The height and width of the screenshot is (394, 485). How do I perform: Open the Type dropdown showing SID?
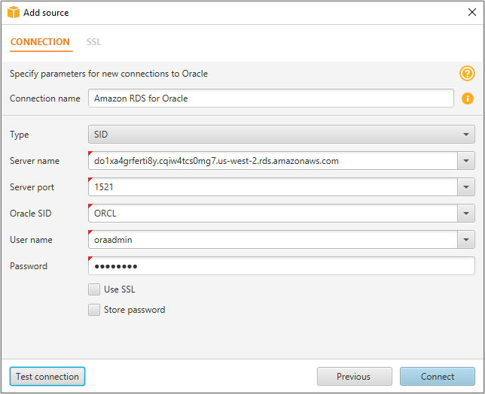click(x=281, y=135)
